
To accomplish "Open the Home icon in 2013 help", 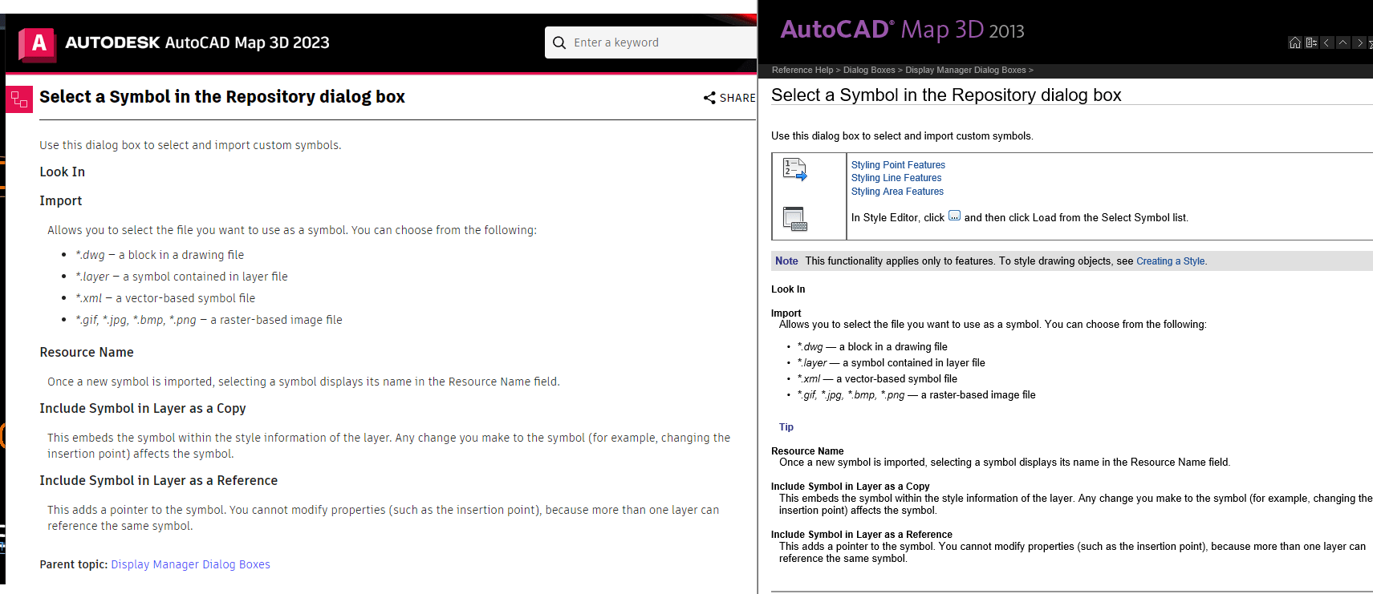I will [x=1295, y=42].
